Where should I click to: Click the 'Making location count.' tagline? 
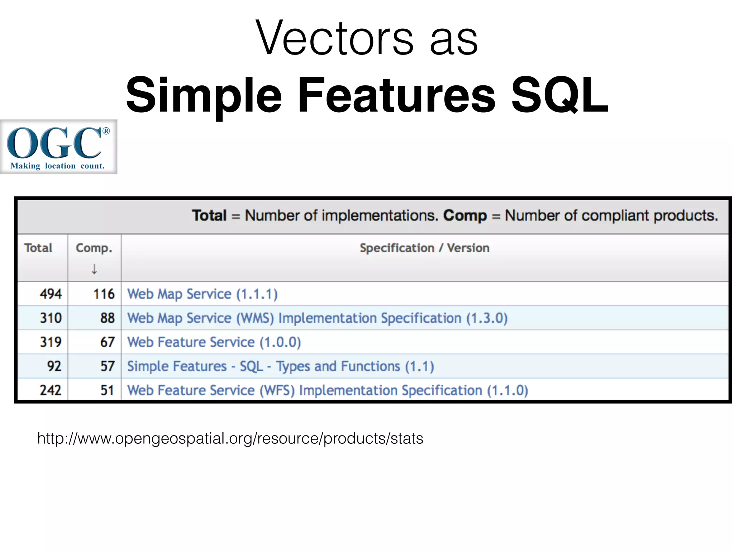[58, 166]
